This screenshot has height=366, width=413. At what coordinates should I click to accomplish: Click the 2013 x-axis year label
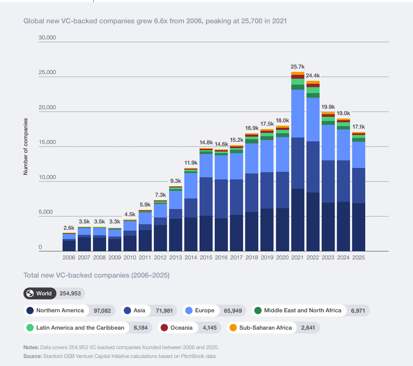176,258
